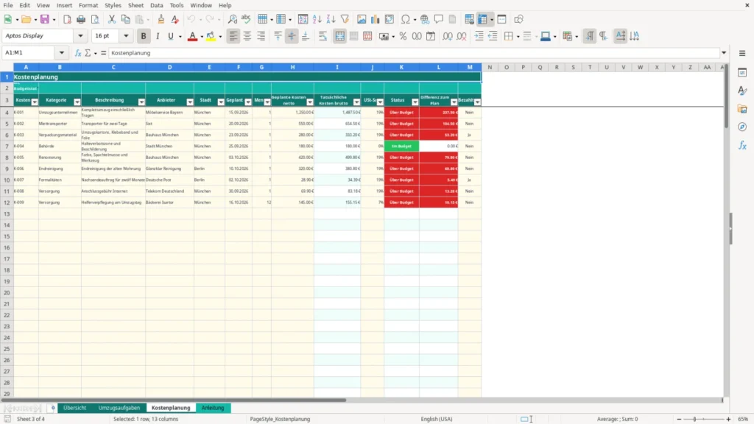Image resolution: width=754 pixels, height=424 pixels.
Task: Open the Sheet menu
Action: click(135, 5)
